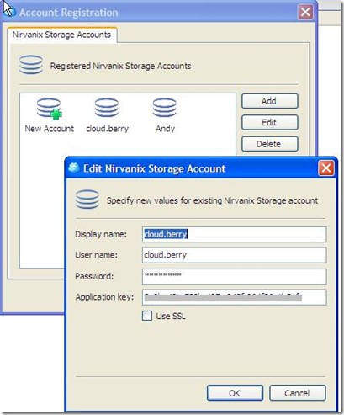Image resolution: width=344 pixels, height=415 pixels.
Task: Click the Delete account button
Action: [x=269, y=144]
